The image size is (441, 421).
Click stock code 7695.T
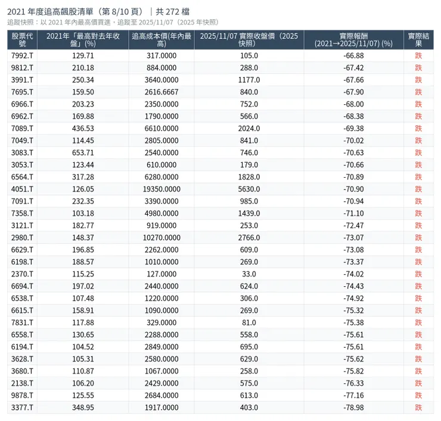(x=22, y=92)
